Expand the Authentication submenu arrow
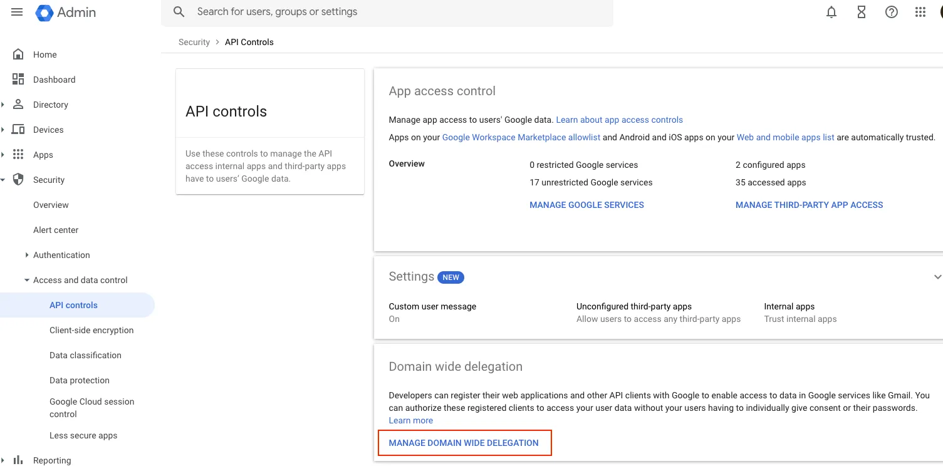The width and height of the screenshot is (943, 476). pyautogui.click(x=27, y=255)
